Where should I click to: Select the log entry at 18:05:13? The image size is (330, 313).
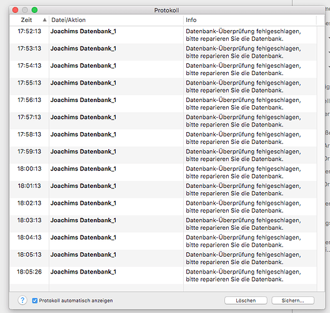(x=163, y=259)
